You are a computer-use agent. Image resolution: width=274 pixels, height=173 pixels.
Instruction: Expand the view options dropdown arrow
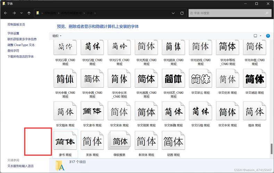[260, 36]
